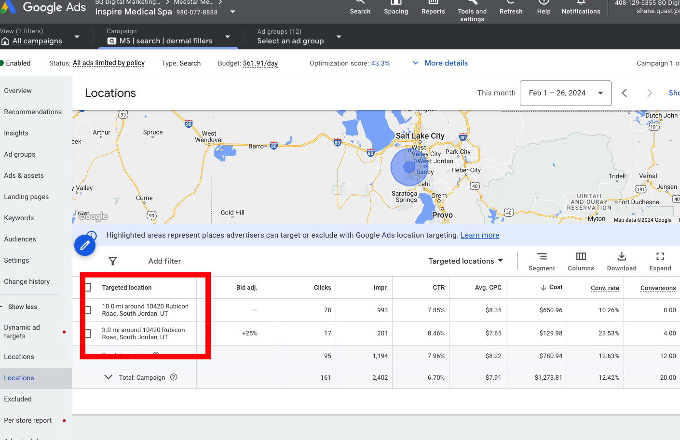Open the Targeted locations dropdown

(466, 261)
